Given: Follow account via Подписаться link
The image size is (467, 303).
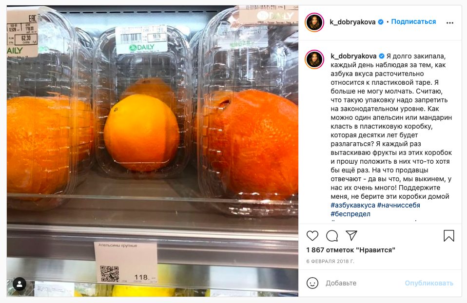Looking at the screenshot, I should click(413, 22).
